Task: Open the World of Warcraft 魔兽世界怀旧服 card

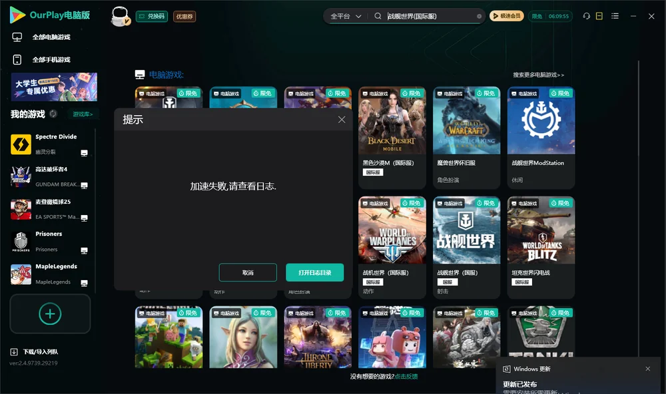Action: pos(466,138)
